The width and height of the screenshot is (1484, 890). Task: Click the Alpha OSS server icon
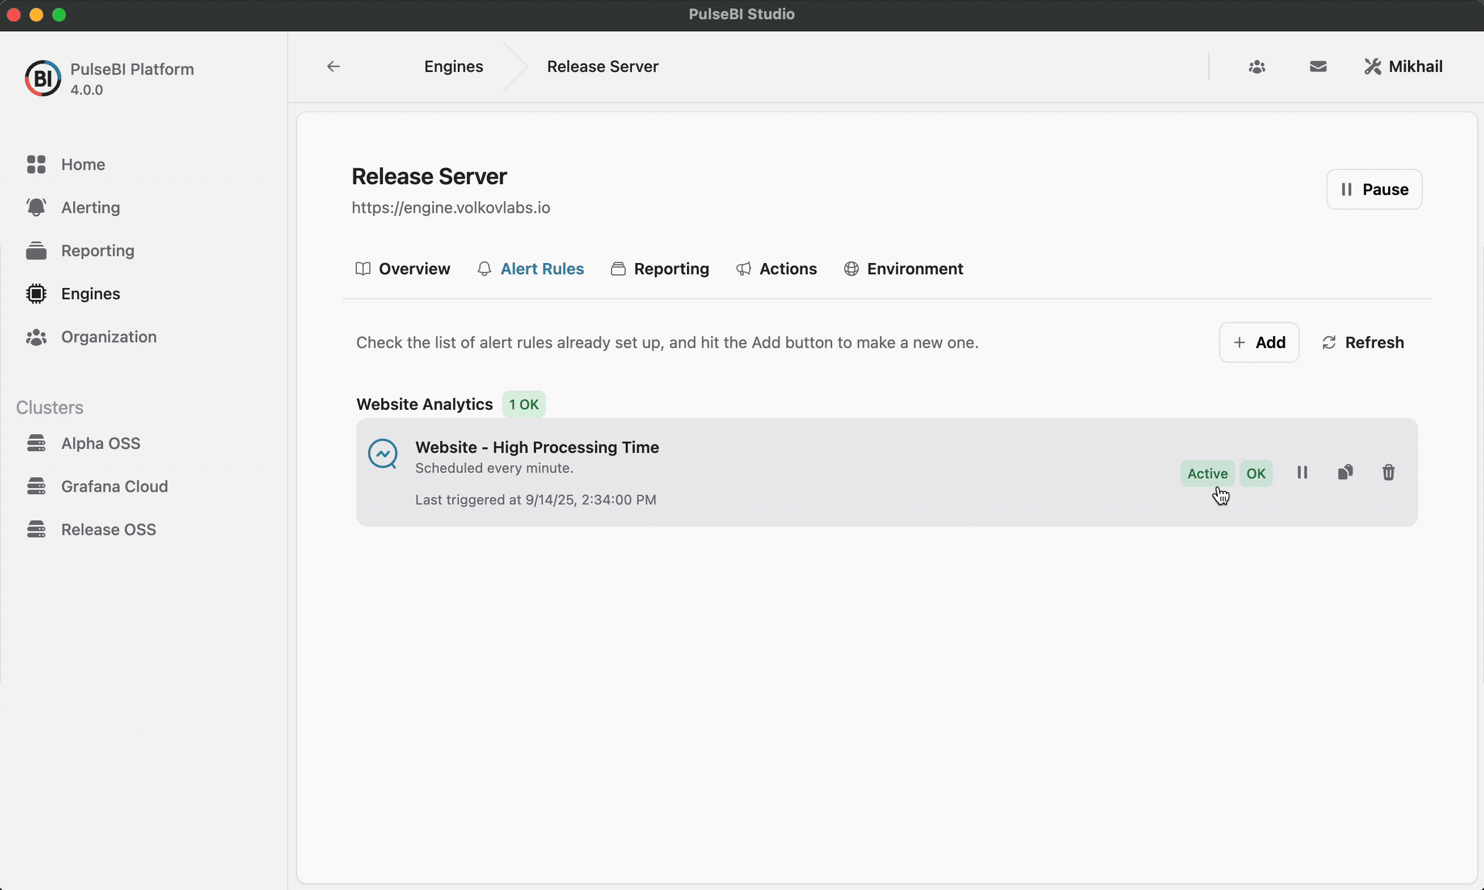pyautogui.click(x=36, y=443)
